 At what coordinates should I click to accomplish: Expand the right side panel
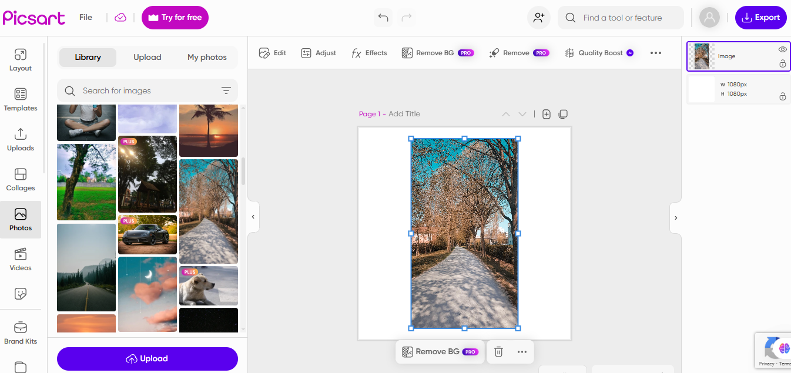[675, 217]
